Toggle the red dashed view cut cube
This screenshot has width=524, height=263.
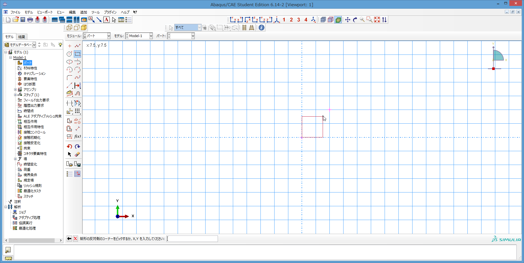[331, 20]
